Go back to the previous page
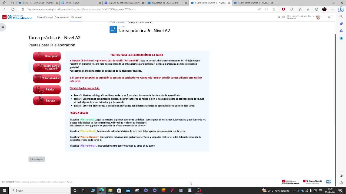 click(x=5, y=9)
